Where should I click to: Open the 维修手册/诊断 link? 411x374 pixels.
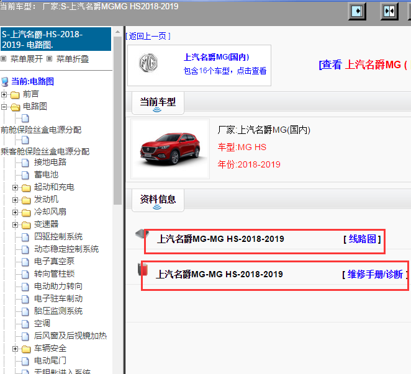(375, 275)
